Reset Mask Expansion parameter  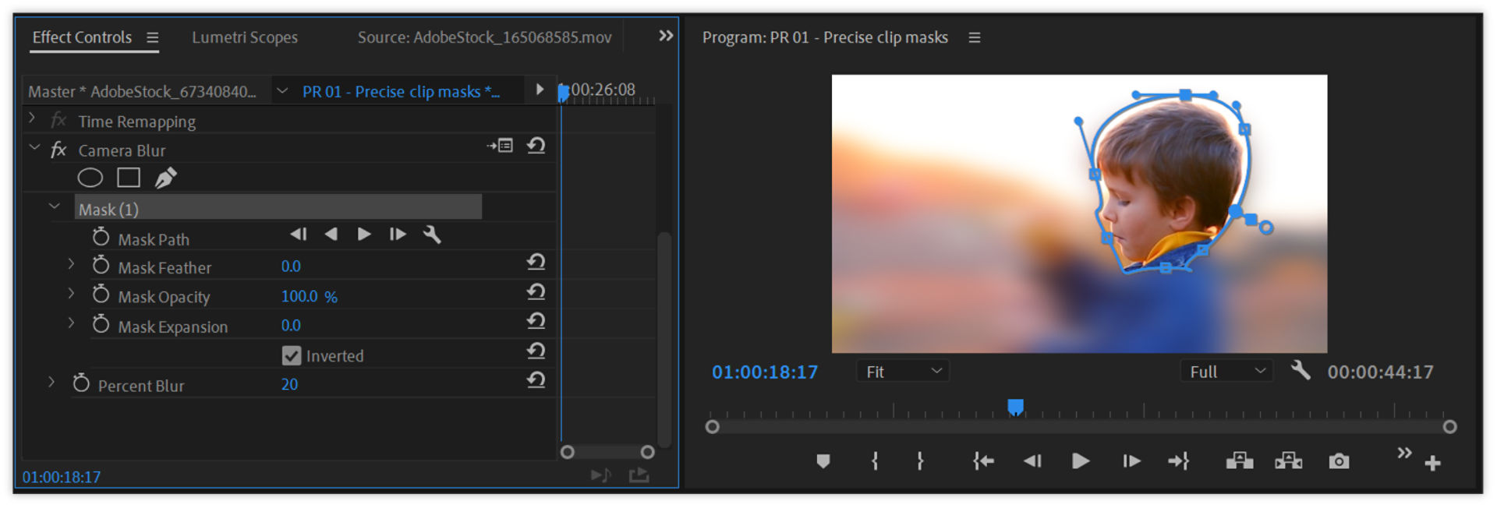[536, 321]
